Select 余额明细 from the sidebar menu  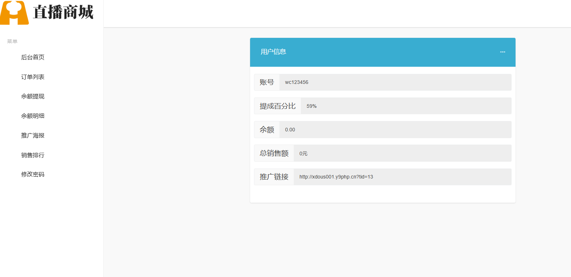click(33, 116)
